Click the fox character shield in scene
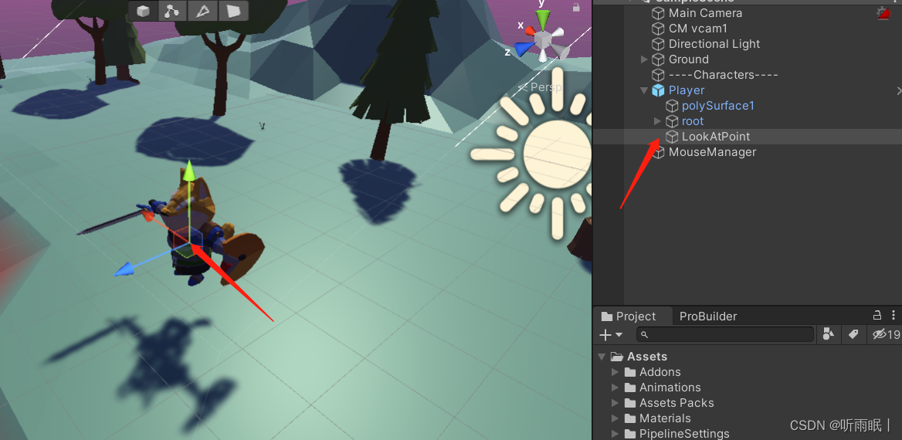 pos(242,257)
